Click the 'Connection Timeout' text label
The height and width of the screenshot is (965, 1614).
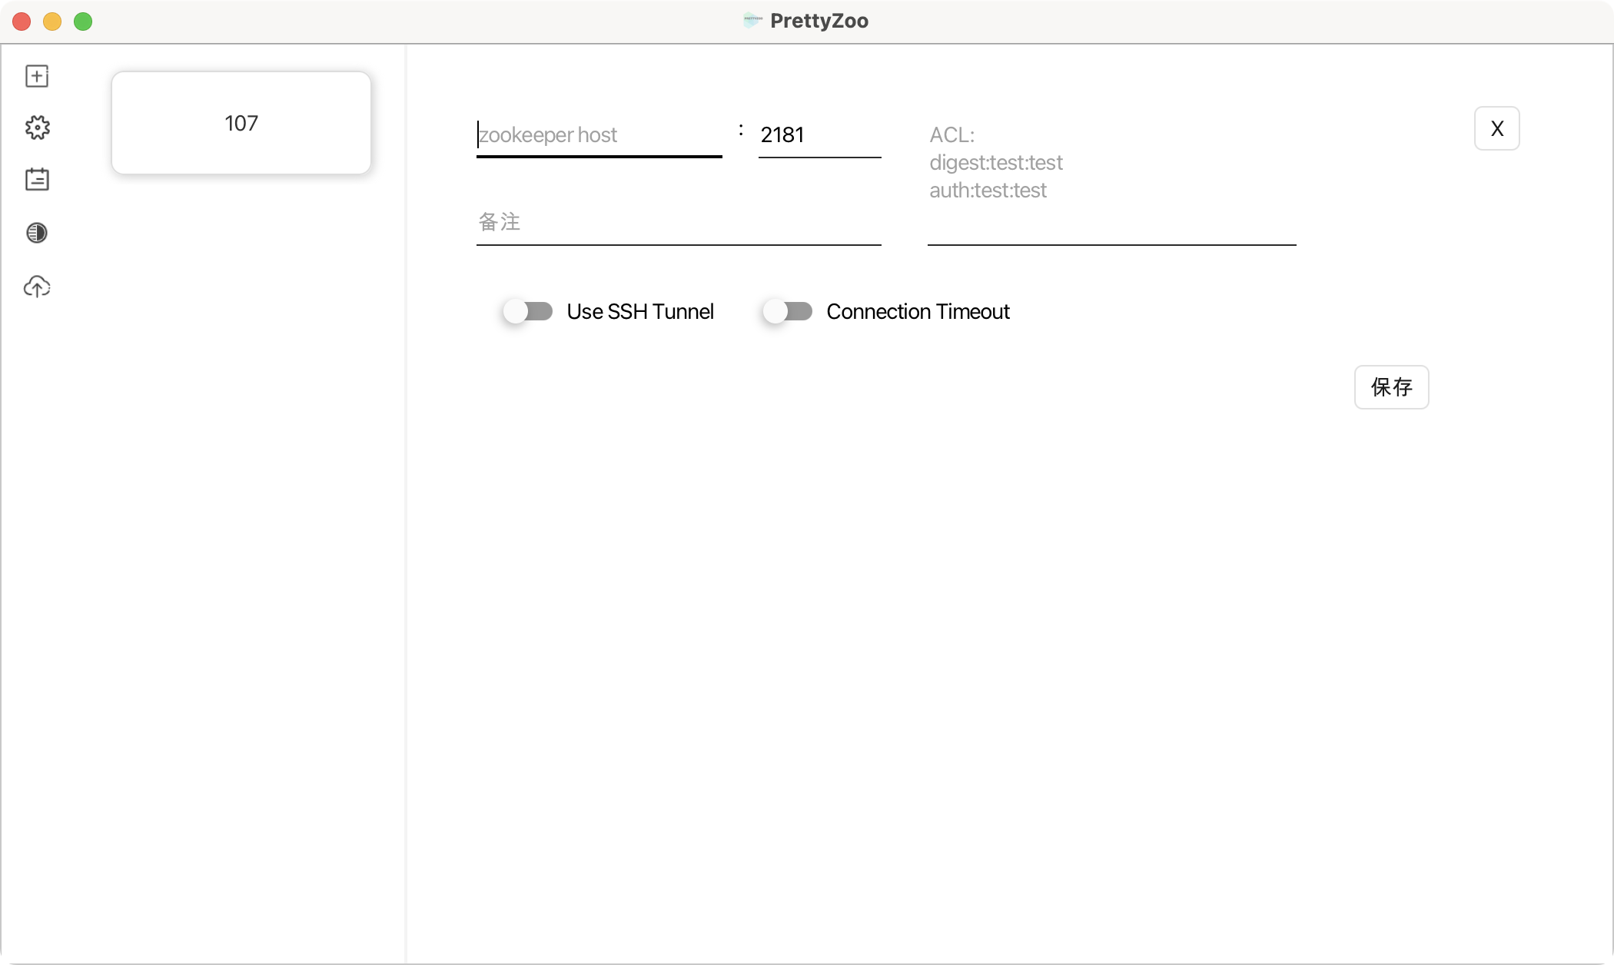[918, 311]
